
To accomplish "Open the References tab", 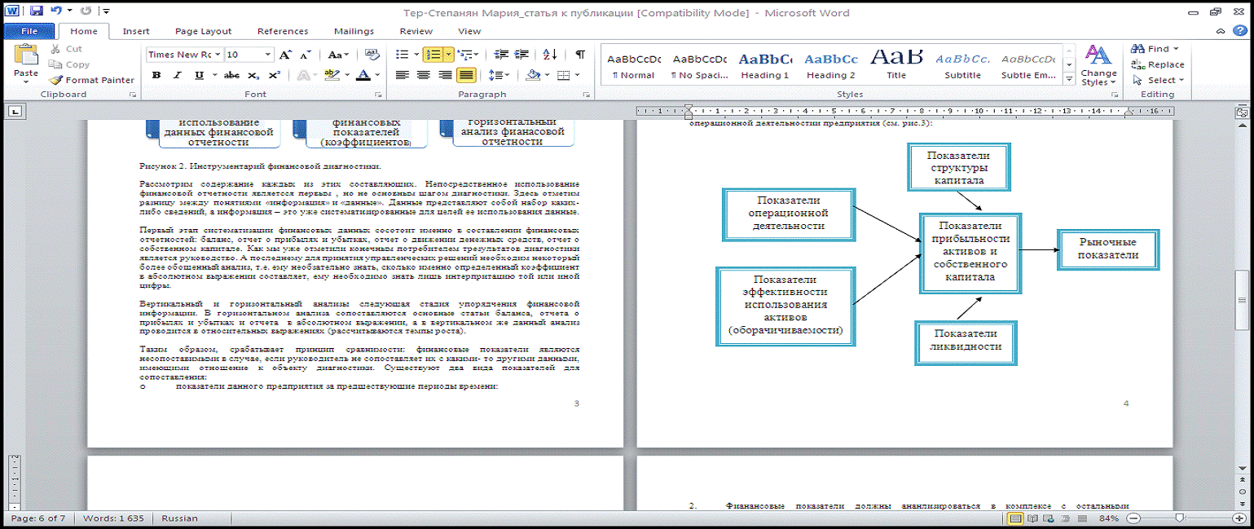I will (x=282, y=31).
